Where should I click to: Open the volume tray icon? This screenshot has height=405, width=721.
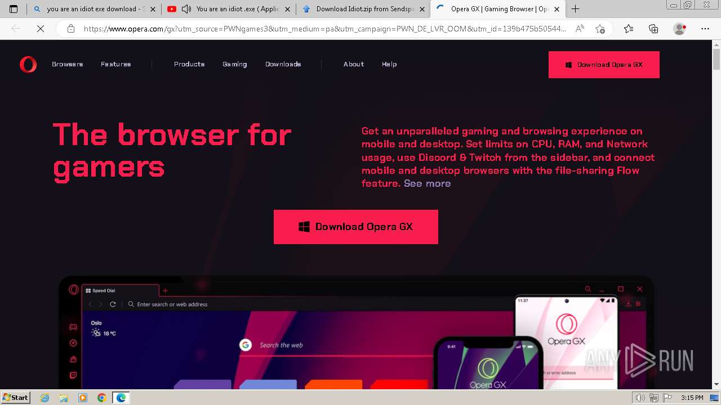click(x=640, y=398)
